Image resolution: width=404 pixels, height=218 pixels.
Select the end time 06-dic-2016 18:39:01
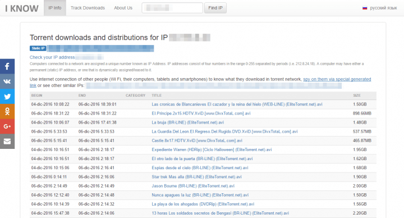(98, 105)
